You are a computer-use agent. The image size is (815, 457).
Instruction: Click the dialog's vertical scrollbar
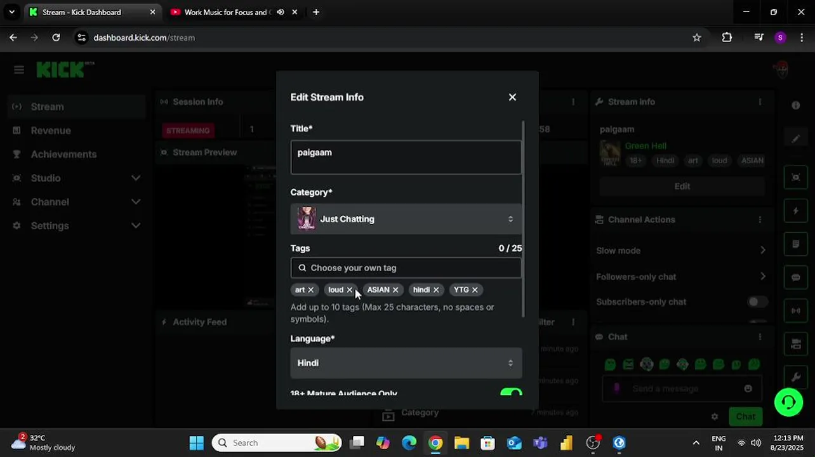point(524,219)
